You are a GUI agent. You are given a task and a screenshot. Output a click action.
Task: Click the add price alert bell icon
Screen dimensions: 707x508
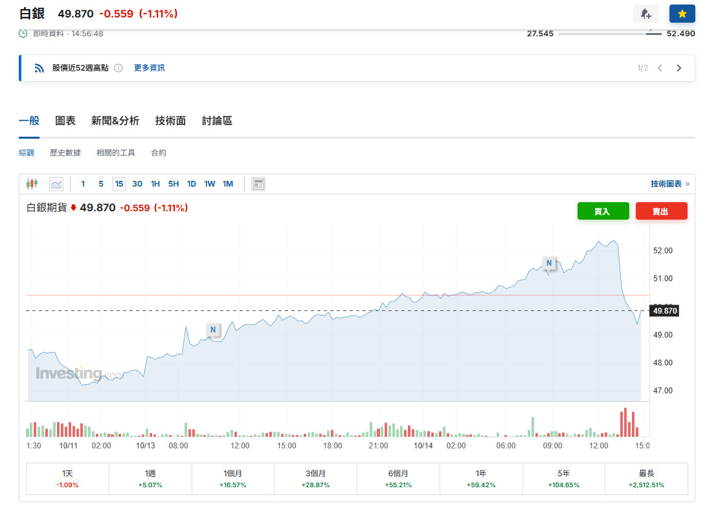pos(645,14)
